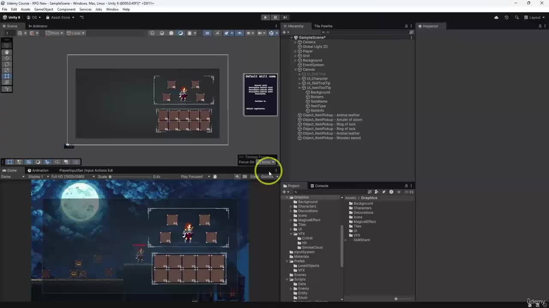Select the Hand view tool in Scene
Screen dimensions: 549x308
7,52
